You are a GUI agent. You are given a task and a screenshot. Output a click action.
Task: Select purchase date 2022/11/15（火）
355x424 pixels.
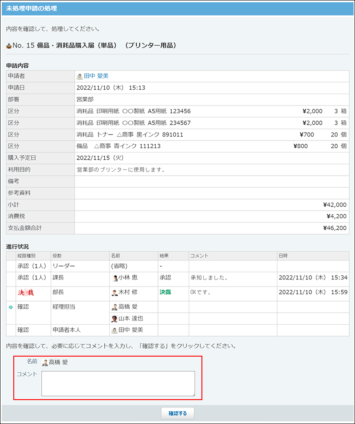[100, 157]
